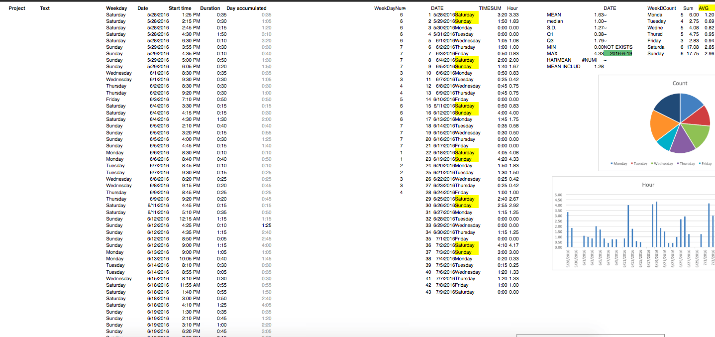Image resolution: width=715 pixels, height=337 pixels.
Task: Select the Count pie chart title
Action: 680,83
